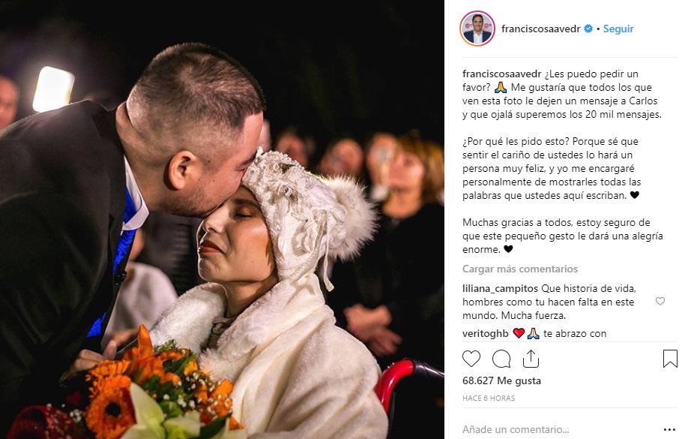Visit veritoghb profile
The image size is (682, 439).
485,334
